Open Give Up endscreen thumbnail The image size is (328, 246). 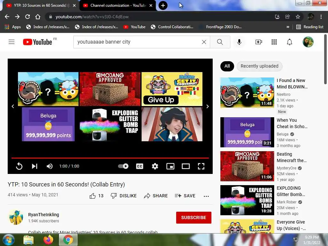click(x=172, y=89)
